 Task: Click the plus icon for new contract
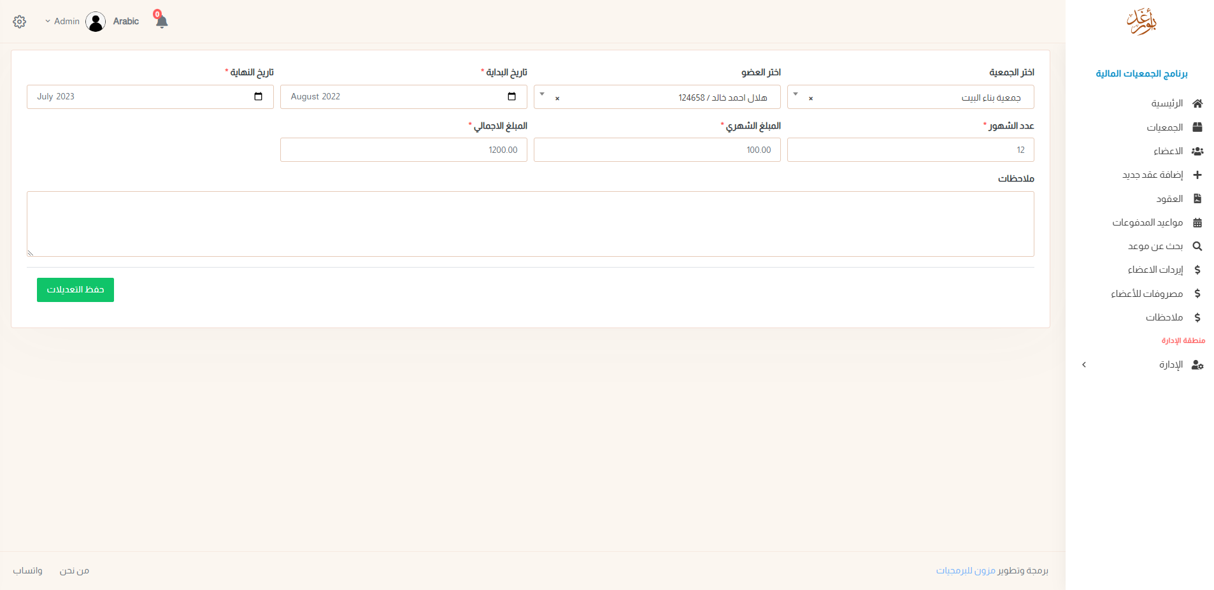(x=1197, y=175)
